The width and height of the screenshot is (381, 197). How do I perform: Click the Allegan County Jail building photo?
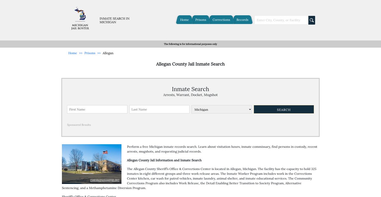click(92, 164)
